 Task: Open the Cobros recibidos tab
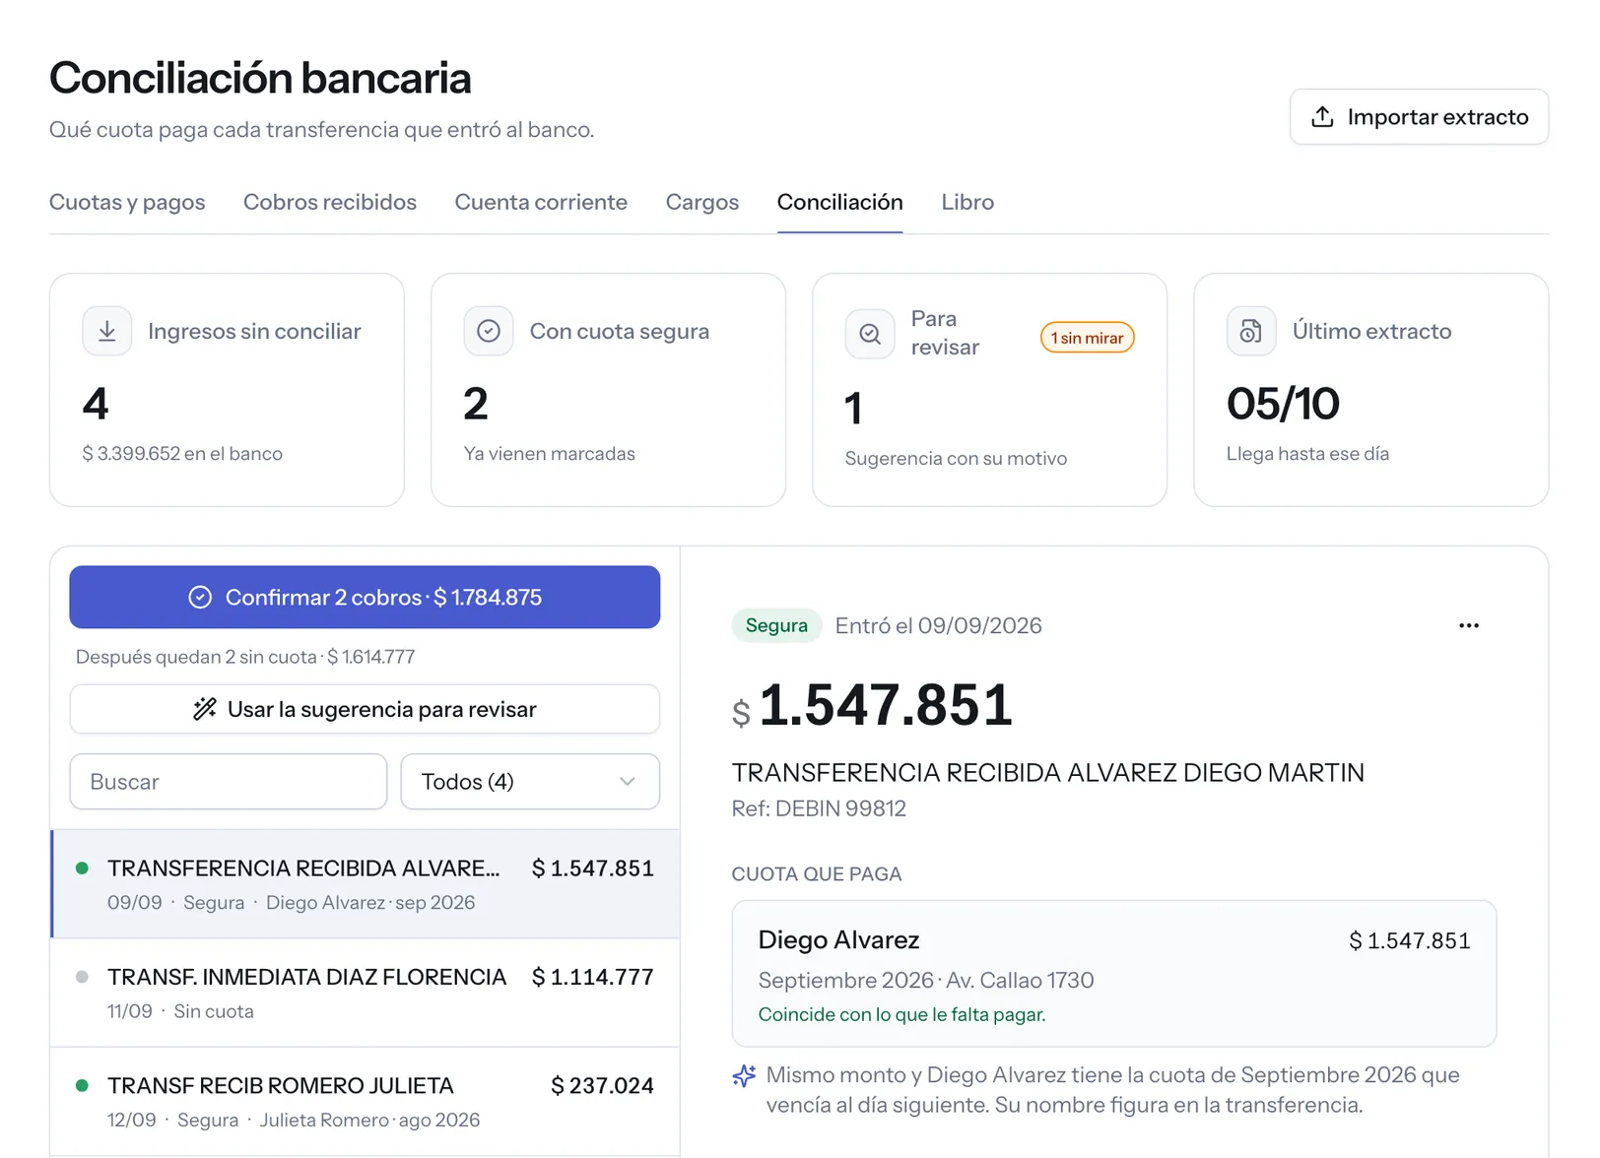pos(330,202)
